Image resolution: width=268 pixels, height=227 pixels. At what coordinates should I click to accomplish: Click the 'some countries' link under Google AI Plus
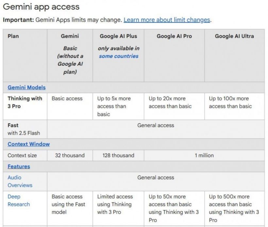tap(119, 56)
